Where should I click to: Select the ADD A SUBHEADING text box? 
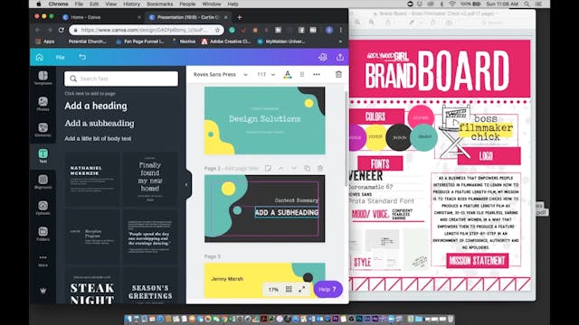click(x=287, y=212)
